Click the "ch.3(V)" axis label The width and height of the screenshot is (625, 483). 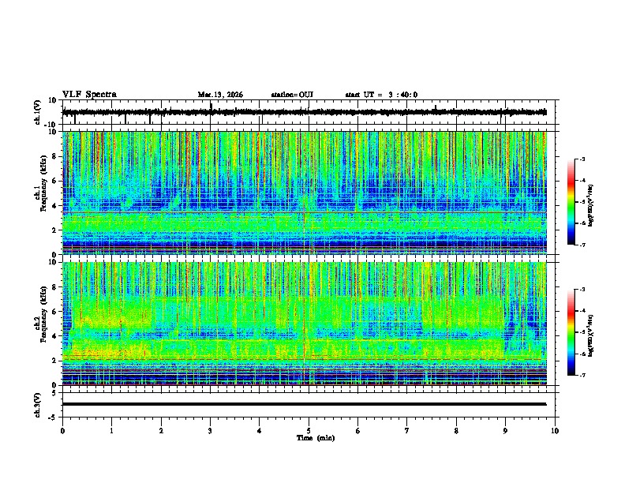(38, 405)
